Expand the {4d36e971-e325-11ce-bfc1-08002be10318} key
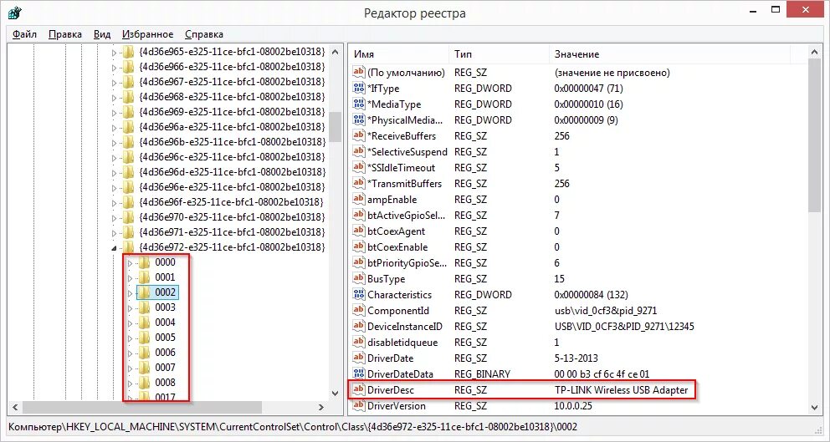 pyautogui.click(x=114, y=232)
